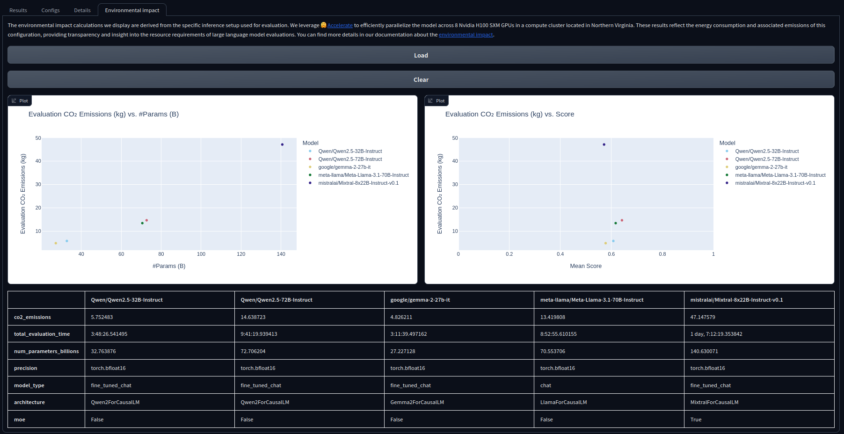Hide the Mixtral-8x22B series in the Score chart legend
The width and height of the screenshot is (844, 434).
click(775, 183)
